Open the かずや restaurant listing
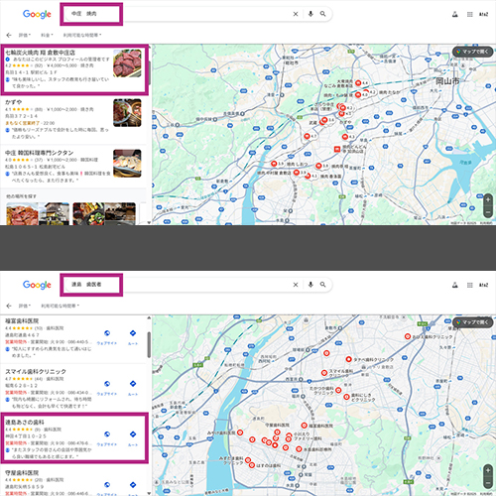 point(14,102)
